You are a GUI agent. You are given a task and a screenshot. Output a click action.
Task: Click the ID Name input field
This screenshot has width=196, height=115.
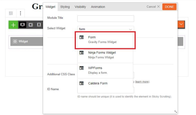tap(106, 90)
